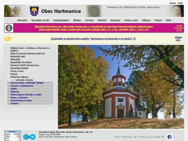The image size is (188, 141).
Task: Click the Návštěvy visitor counter widget
Action: click(12, 136)
